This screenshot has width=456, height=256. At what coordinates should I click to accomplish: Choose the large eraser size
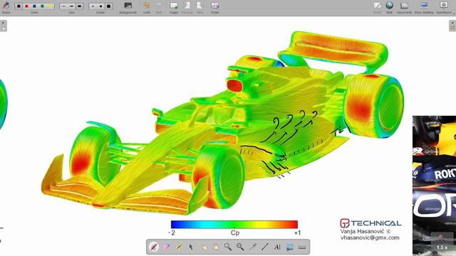(109, 6)
